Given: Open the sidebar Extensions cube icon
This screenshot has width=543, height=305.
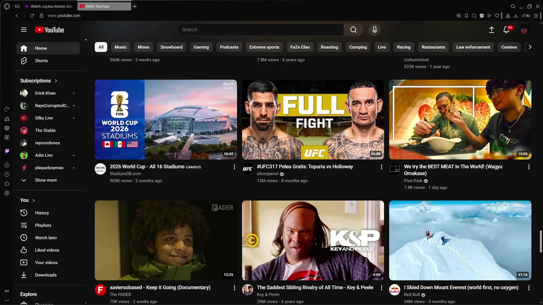Looking at the screenshot, I should pyautogui.click(x=7, y=184).
